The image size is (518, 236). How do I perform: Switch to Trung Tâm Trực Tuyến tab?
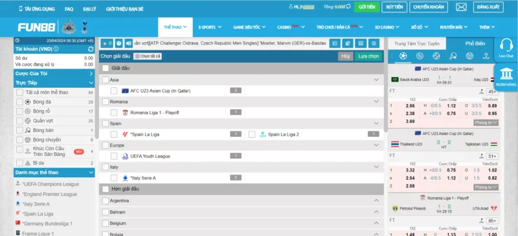[x=416, y=43]
